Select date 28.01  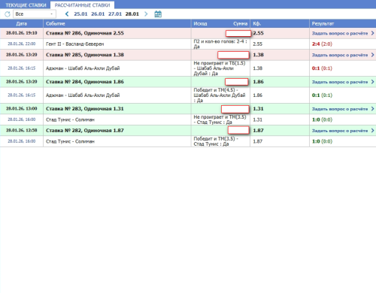click(x=132, y=14)
